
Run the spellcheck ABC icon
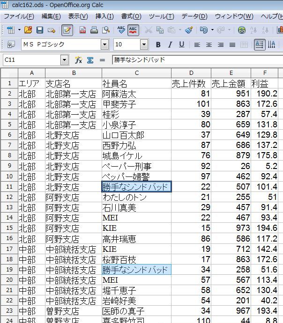tap(121, 30)
